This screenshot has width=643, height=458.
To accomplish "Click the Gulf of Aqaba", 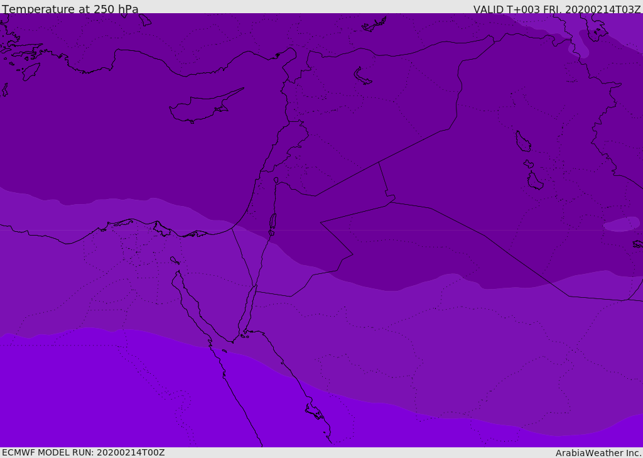I will click(250, 308).
